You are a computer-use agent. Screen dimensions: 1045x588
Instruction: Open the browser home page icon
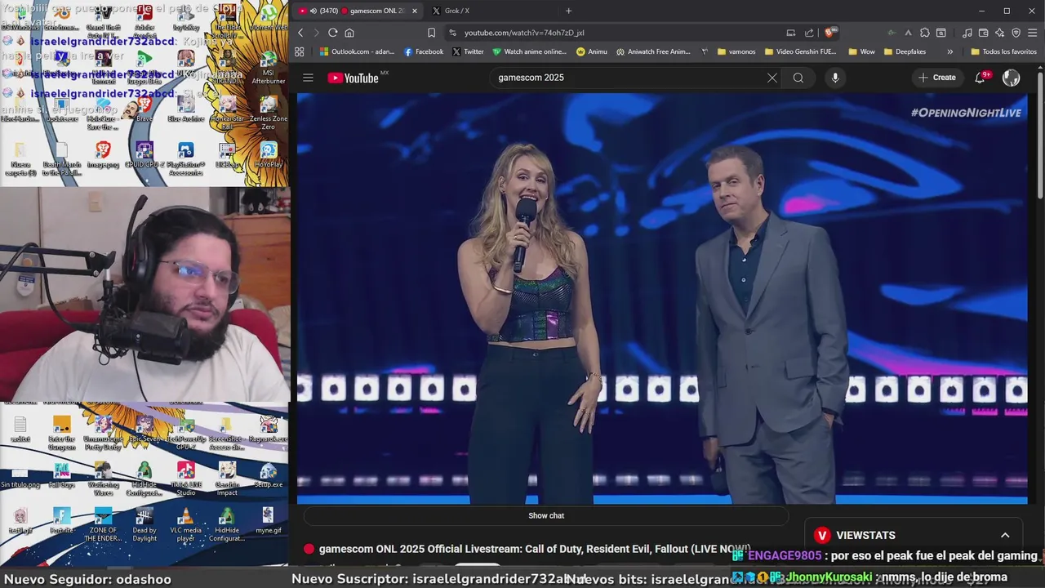(349, 33)
